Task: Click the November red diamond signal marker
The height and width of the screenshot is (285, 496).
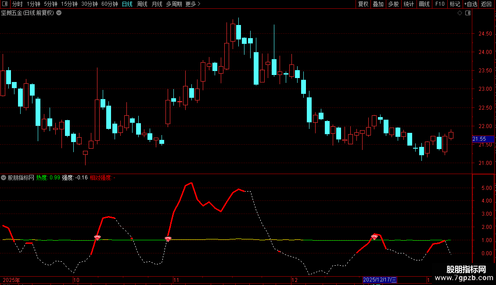Action: [168, 239]
